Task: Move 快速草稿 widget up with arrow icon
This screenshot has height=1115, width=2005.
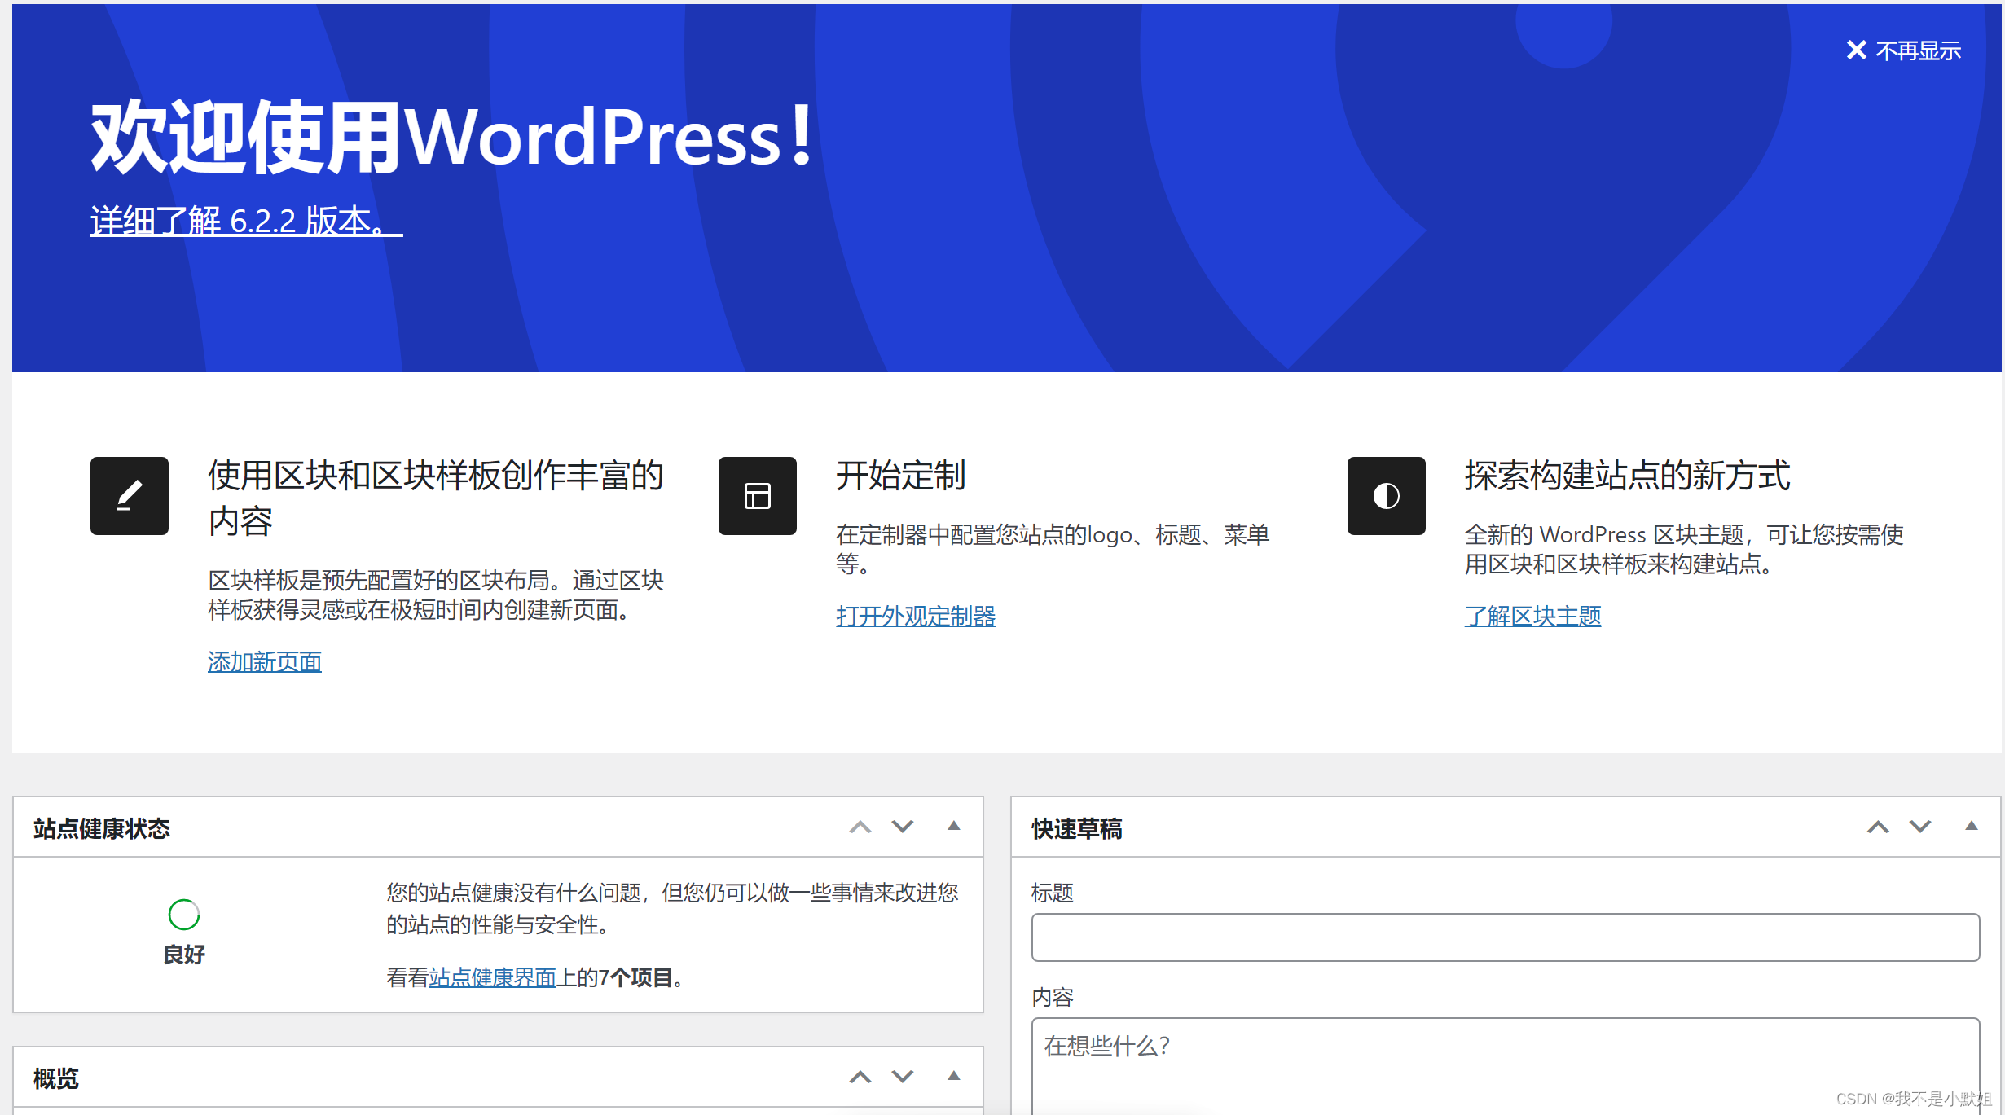Action: point(1877,827)
